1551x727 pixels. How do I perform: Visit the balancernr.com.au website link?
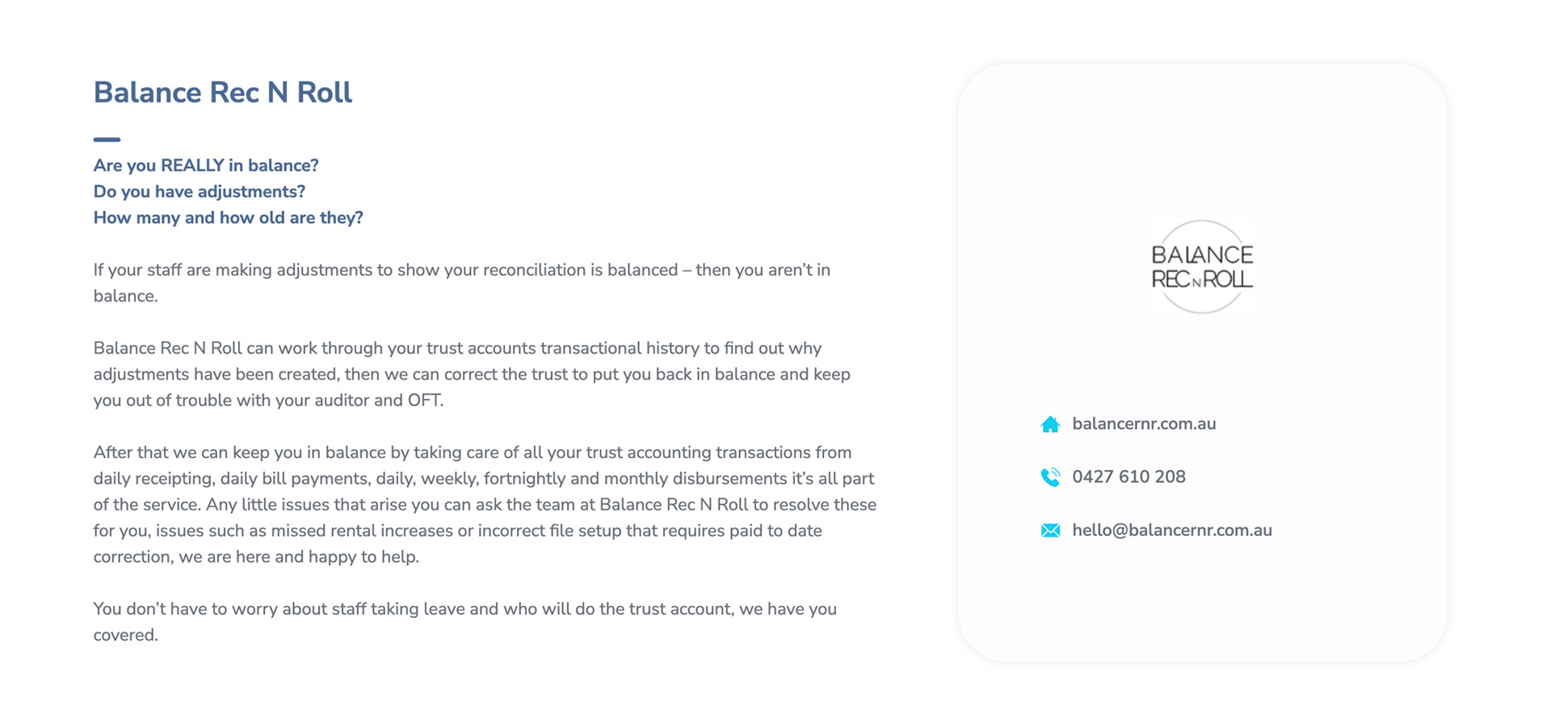click(1144, 424)
